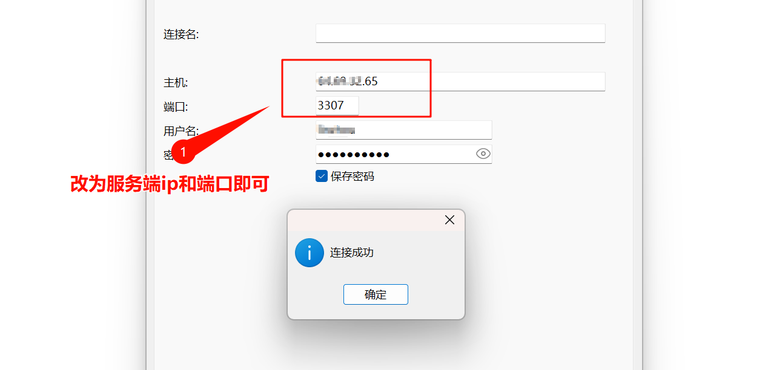Click the 主机 label
Image resolution: width=765 pixels, height=370 pixels.
(176, 83)
